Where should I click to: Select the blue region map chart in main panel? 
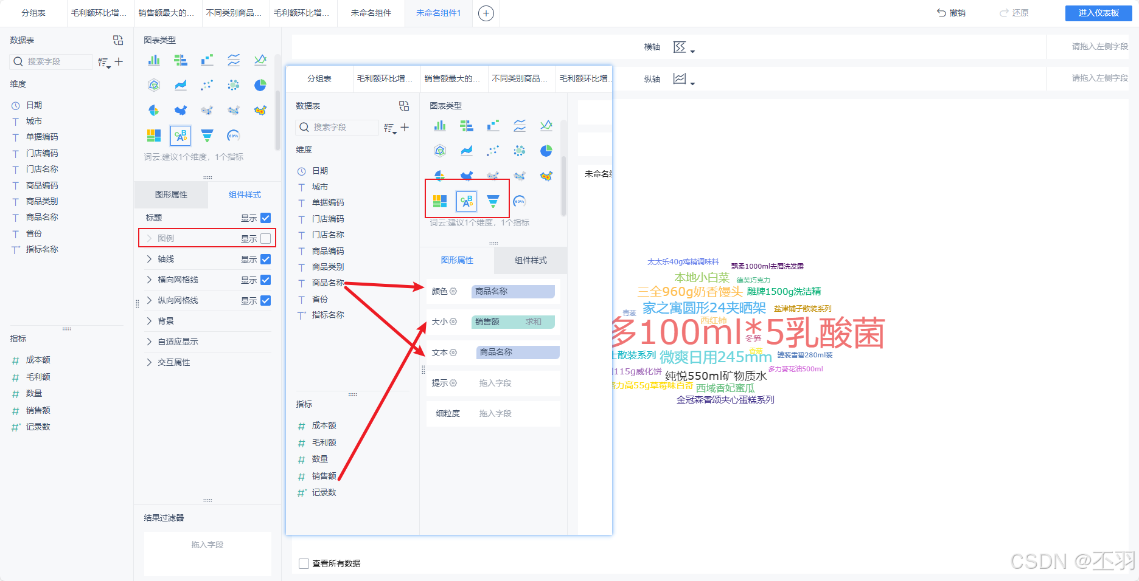point(181,110)
